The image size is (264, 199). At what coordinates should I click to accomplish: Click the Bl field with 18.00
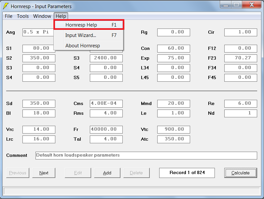[39, 113]
